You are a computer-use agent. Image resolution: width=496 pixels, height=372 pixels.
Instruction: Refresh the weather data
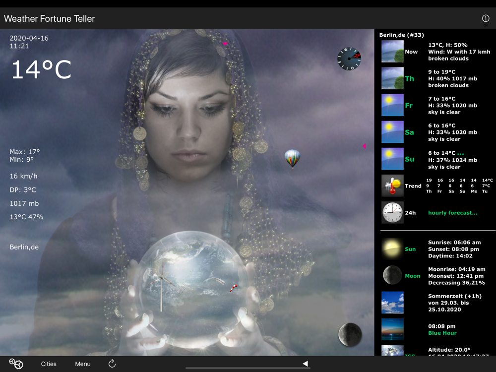[112, 364]
